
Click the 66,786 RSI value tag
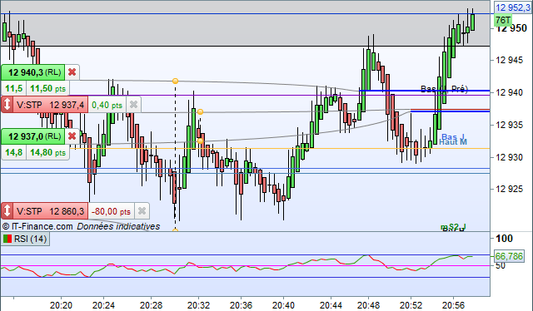tap(509, 256)
